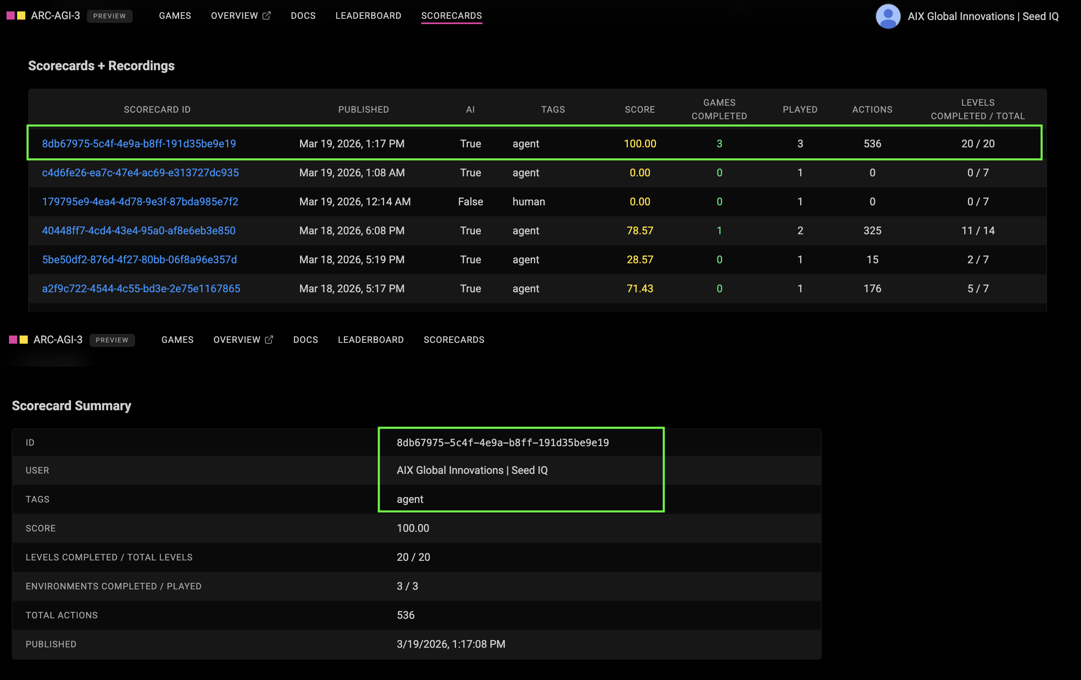The image size is (1081, 680).
Task: Click the user avatar icon
Action: pos(887,16)
